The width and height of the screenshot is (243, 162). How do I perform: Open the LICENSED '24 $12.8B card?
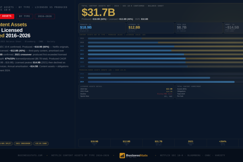coord(151,28)
